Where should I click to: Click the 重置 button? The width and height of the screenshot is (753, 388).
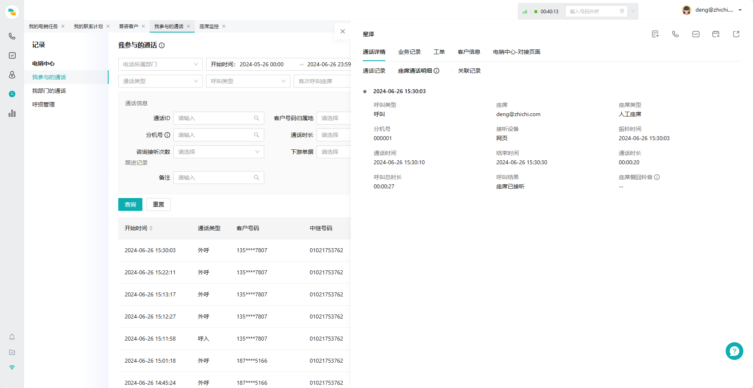(x=158, y=204)
